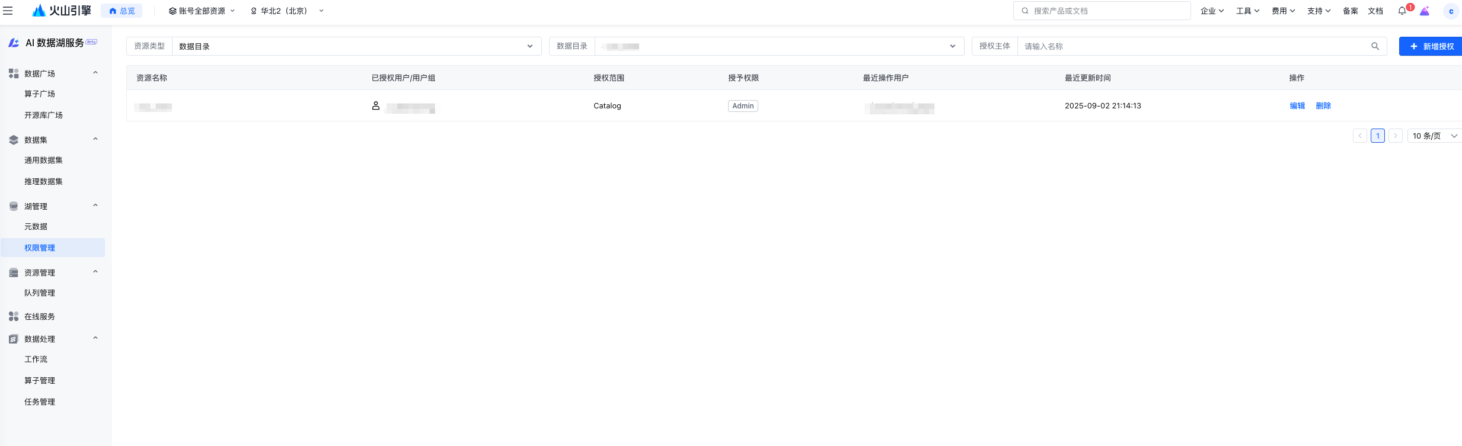Open the hamburger navigation menu
The width and height of the screenshot is (1462, 446).
pos(8,11)
